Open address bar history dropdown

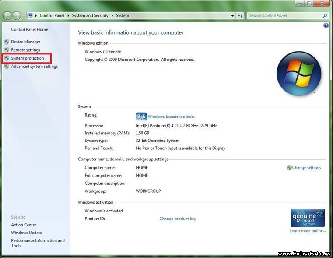click(232, 16)
